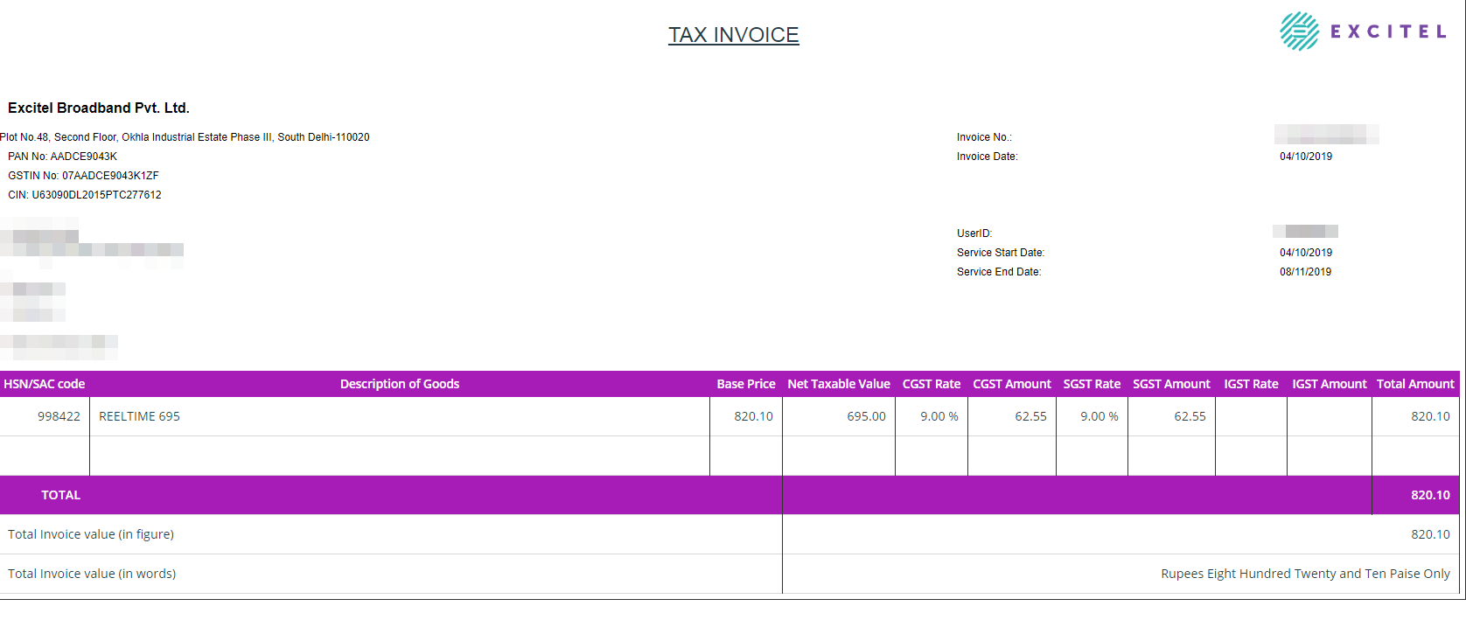Click the Okhla Industrial Estate address line

point(185,137)
